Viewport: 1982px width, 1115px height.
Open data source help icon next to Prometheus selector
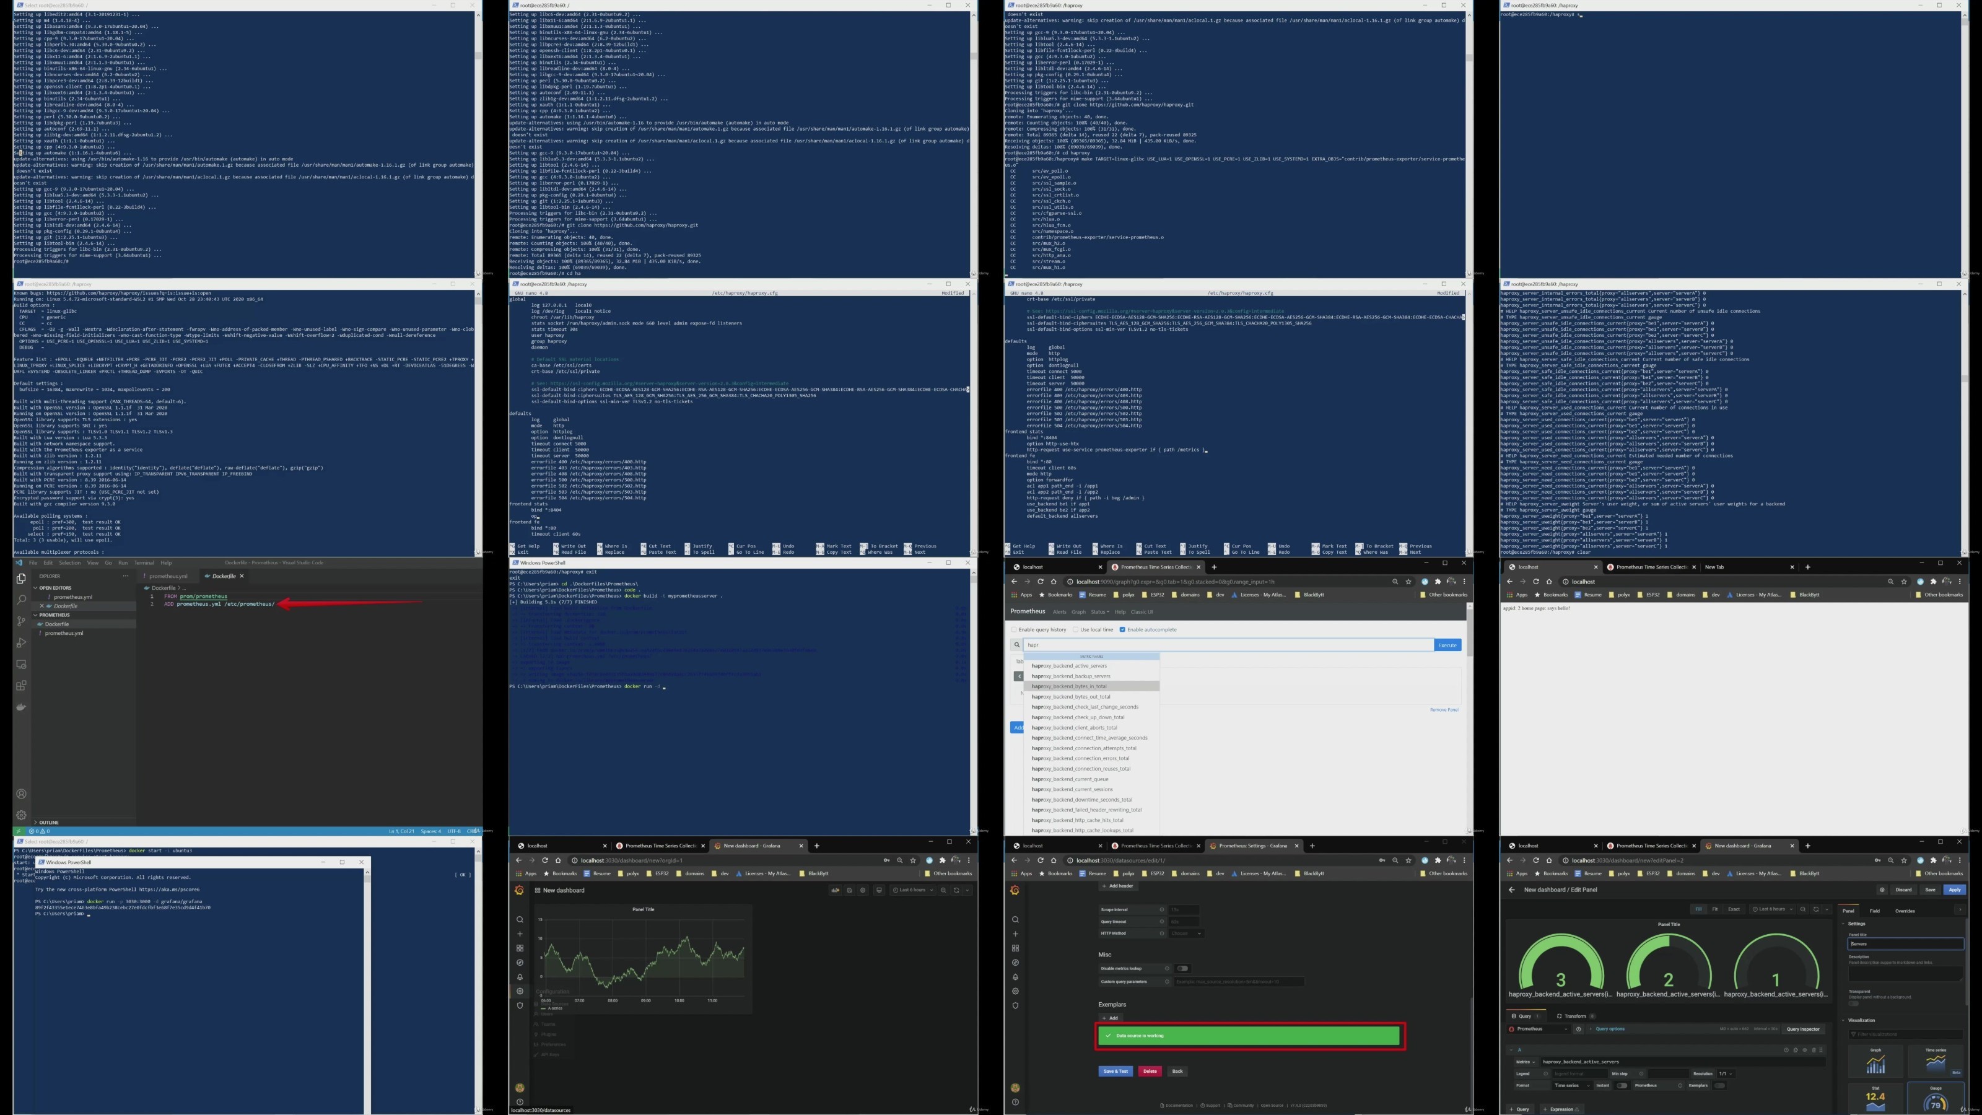1579,1030
